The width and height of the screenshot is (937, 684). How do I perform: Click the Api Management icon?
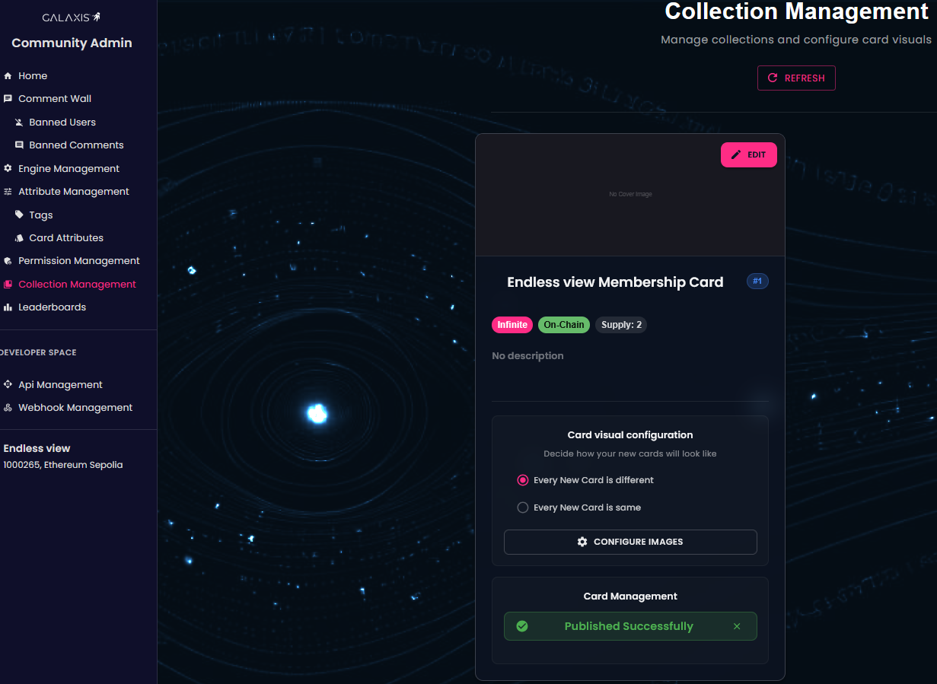[x=8, y=385]
